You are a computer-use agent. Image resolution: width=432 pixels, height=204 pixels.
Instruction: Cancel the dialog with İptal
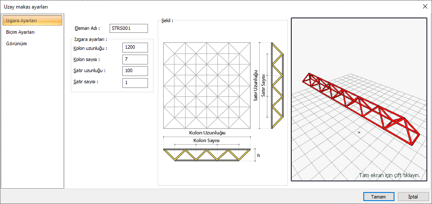[x=413, y=197]
